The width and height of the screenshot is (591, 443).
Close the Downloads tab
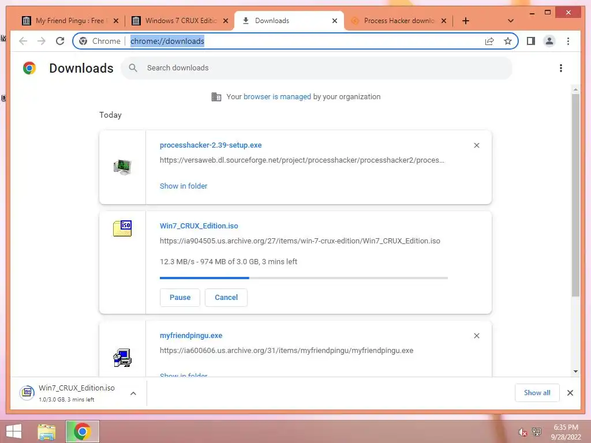tap(334, 21)
